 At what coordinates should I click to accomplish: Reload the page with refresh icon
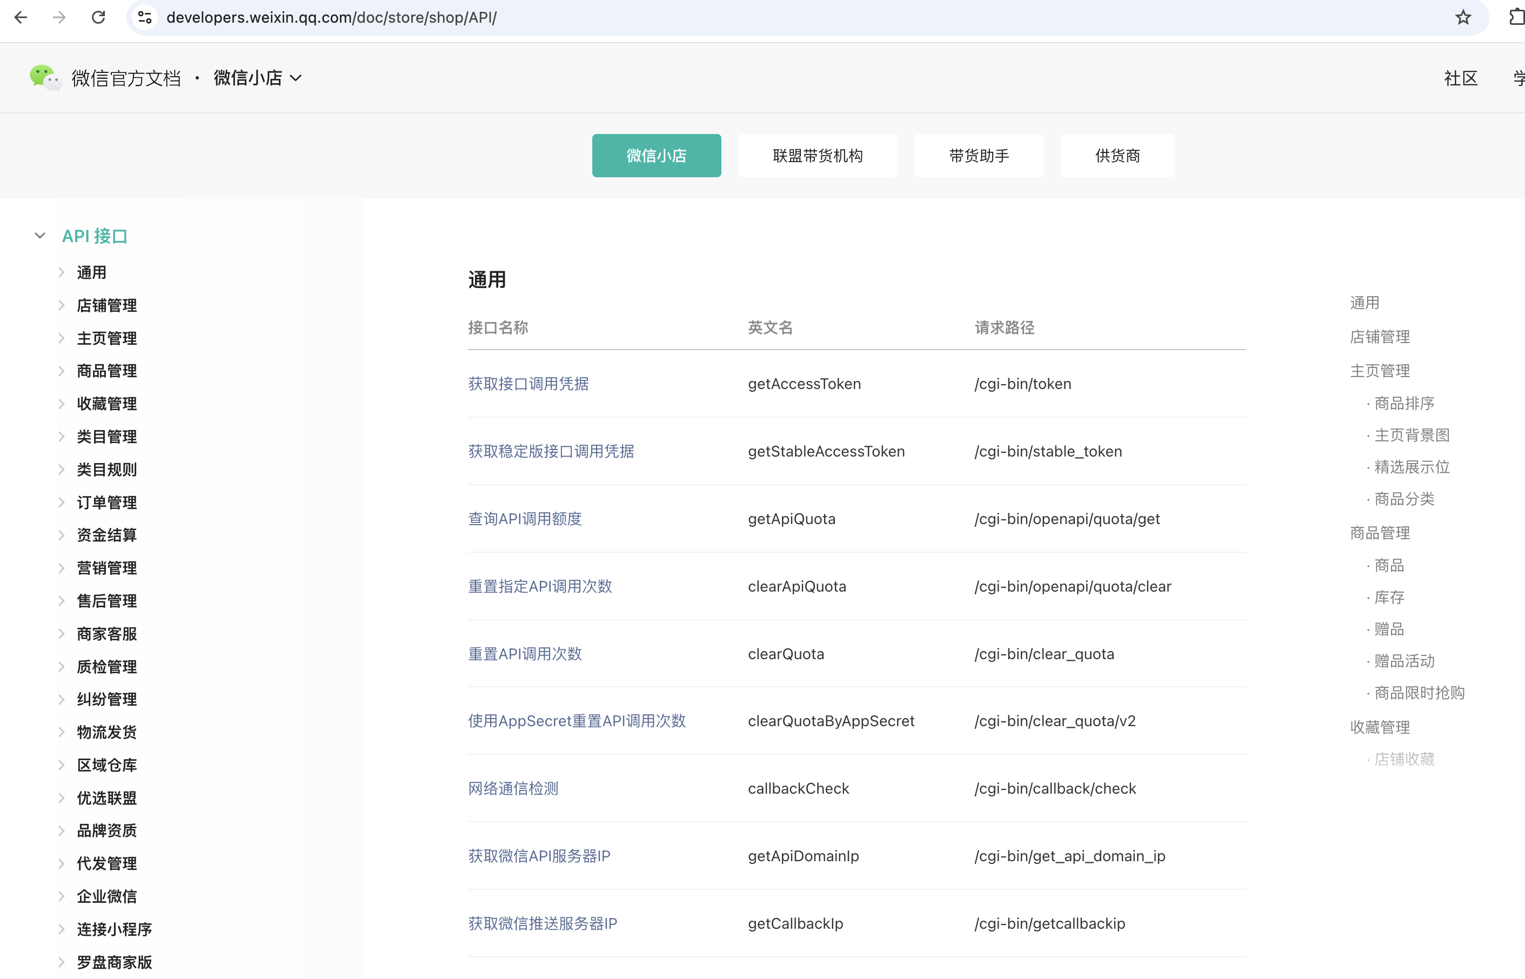[98, 18]
